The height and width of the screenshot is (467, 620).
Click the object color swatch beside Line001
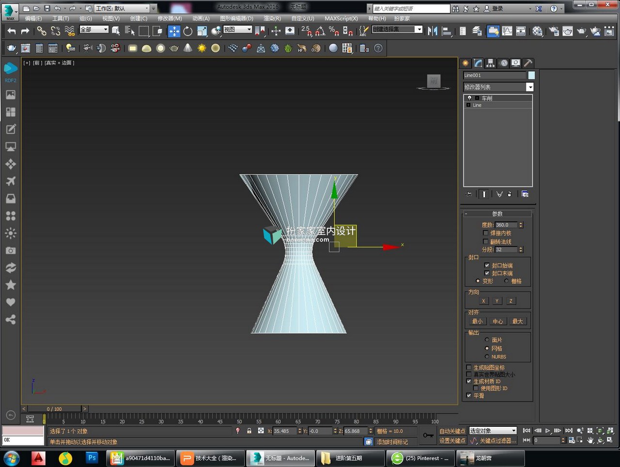(x=531, y=75)
